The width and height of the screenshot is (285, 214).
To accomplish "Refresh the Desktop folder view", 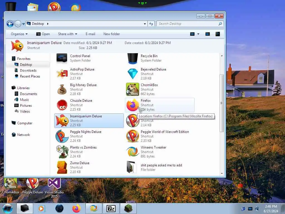I will coord(151,24).
